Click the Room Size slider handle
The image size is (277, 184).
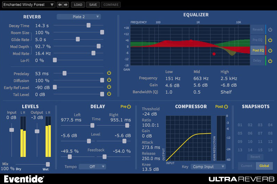coord(102,32)
